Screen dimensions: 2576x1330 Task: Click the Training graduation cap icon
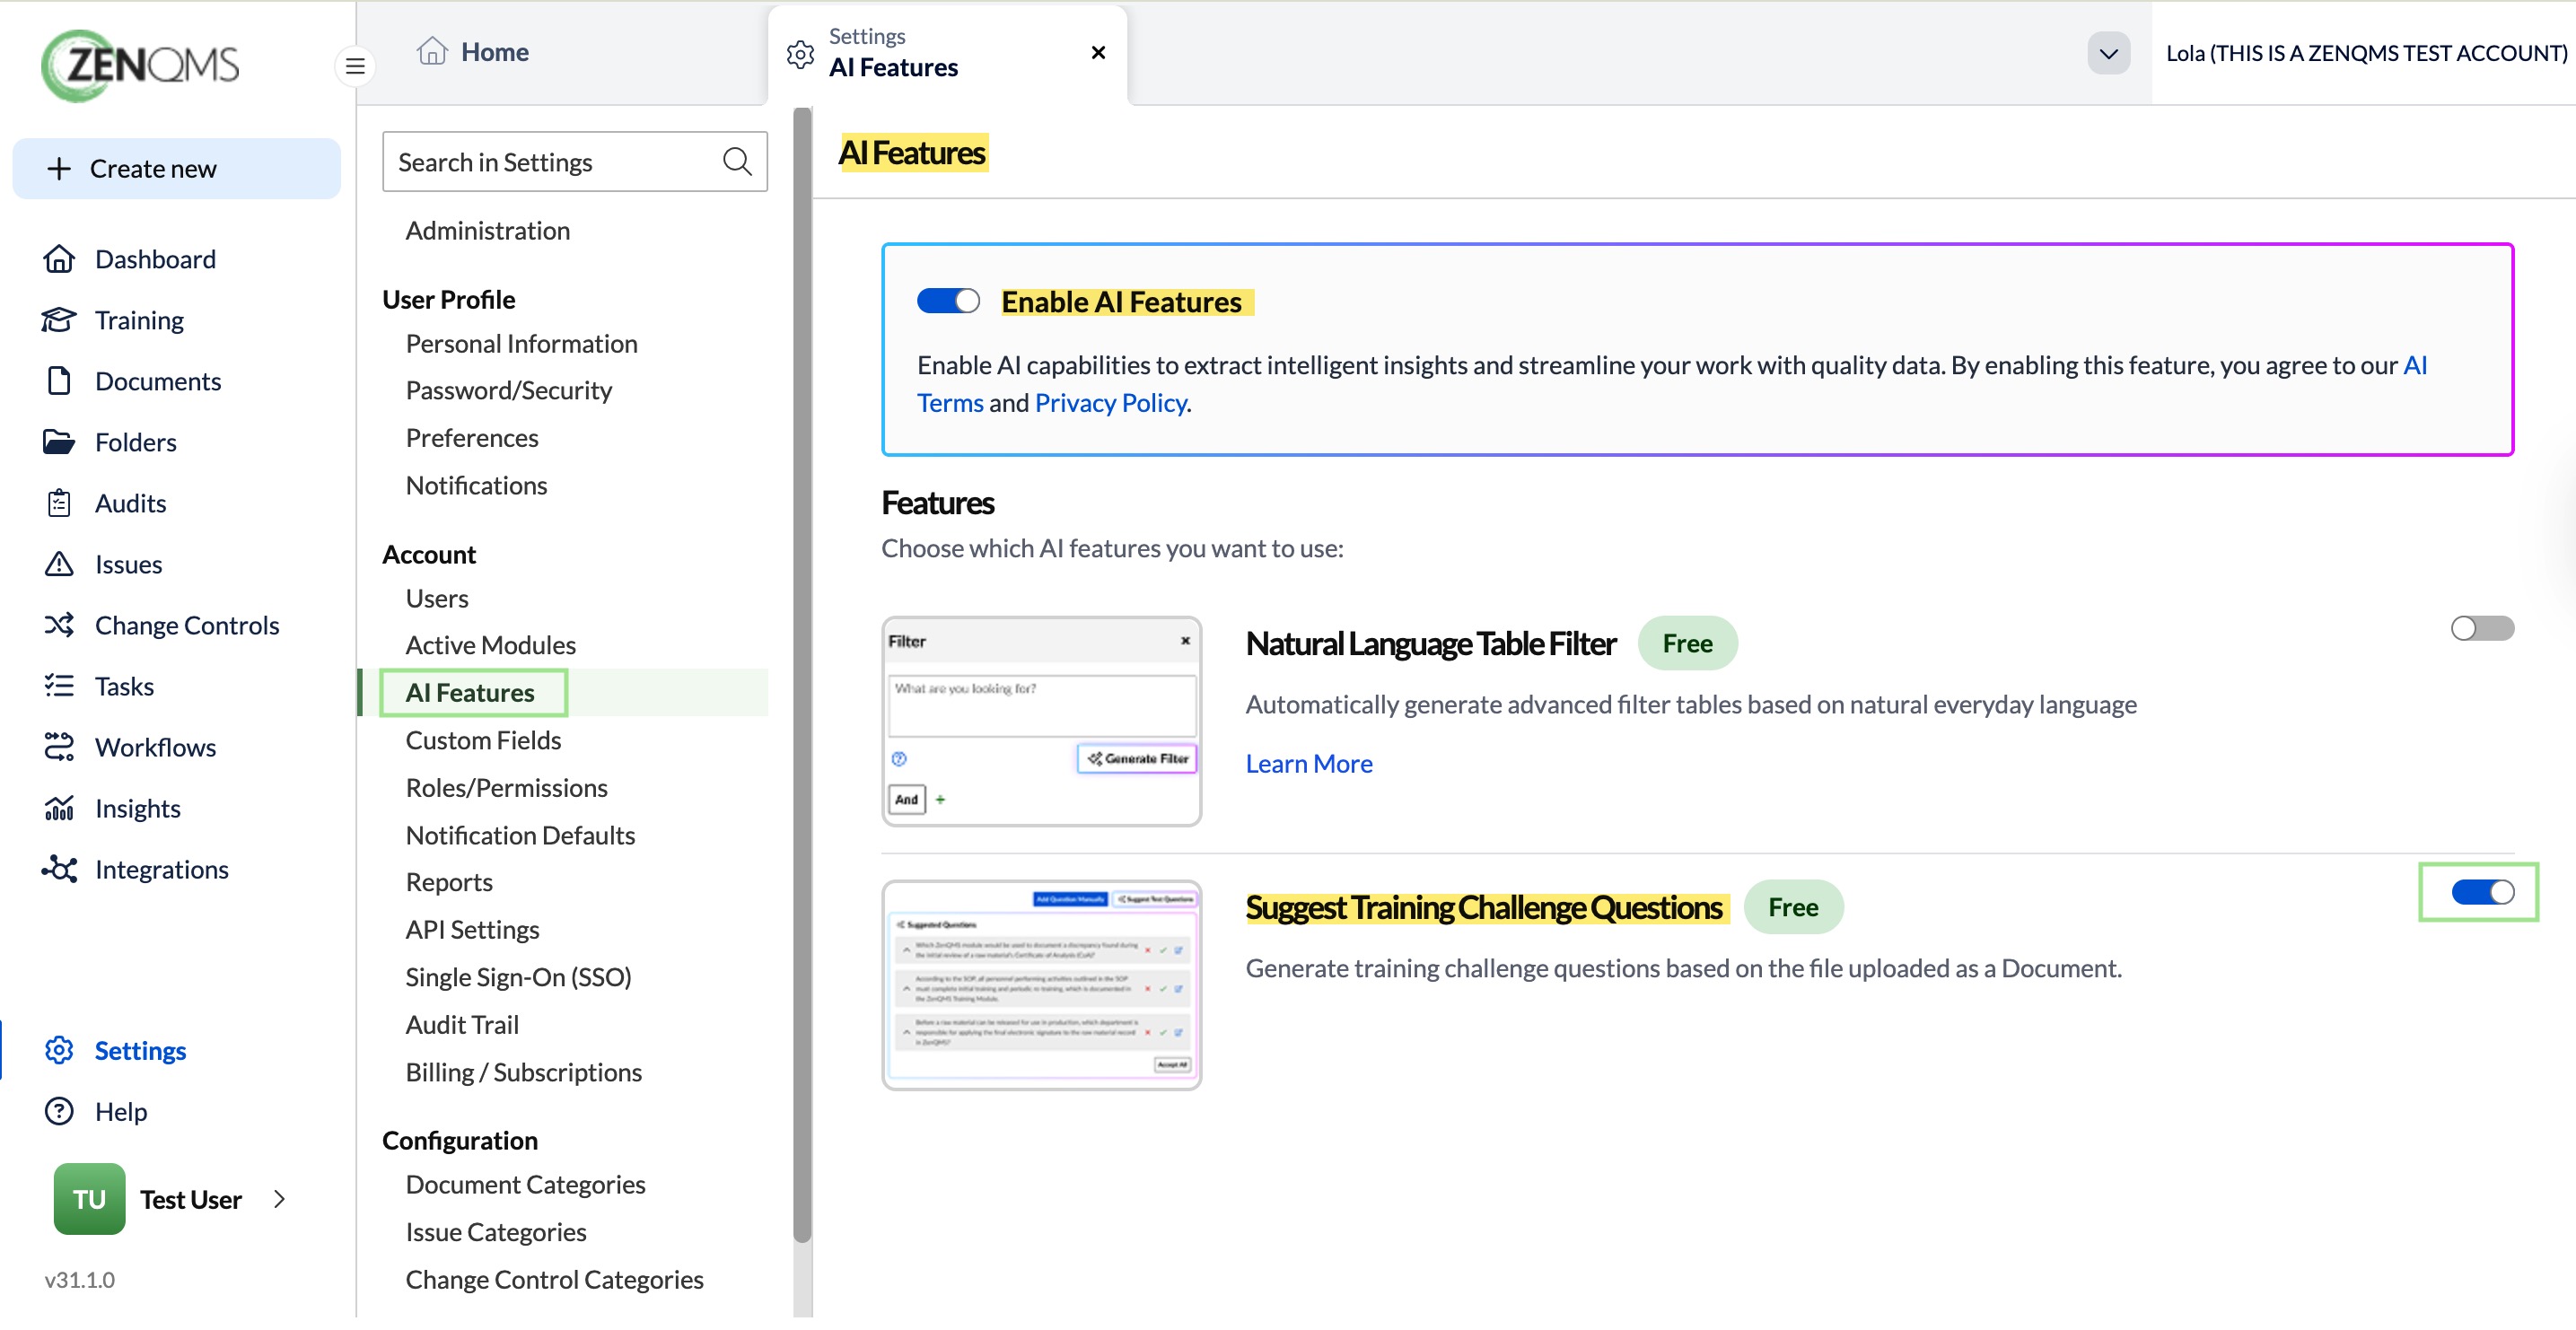click(x=59, y=321)
